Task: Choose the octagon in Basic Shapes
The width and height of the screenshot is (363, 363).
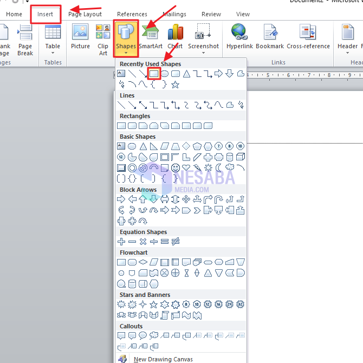Action: click(x=229, y=146)
